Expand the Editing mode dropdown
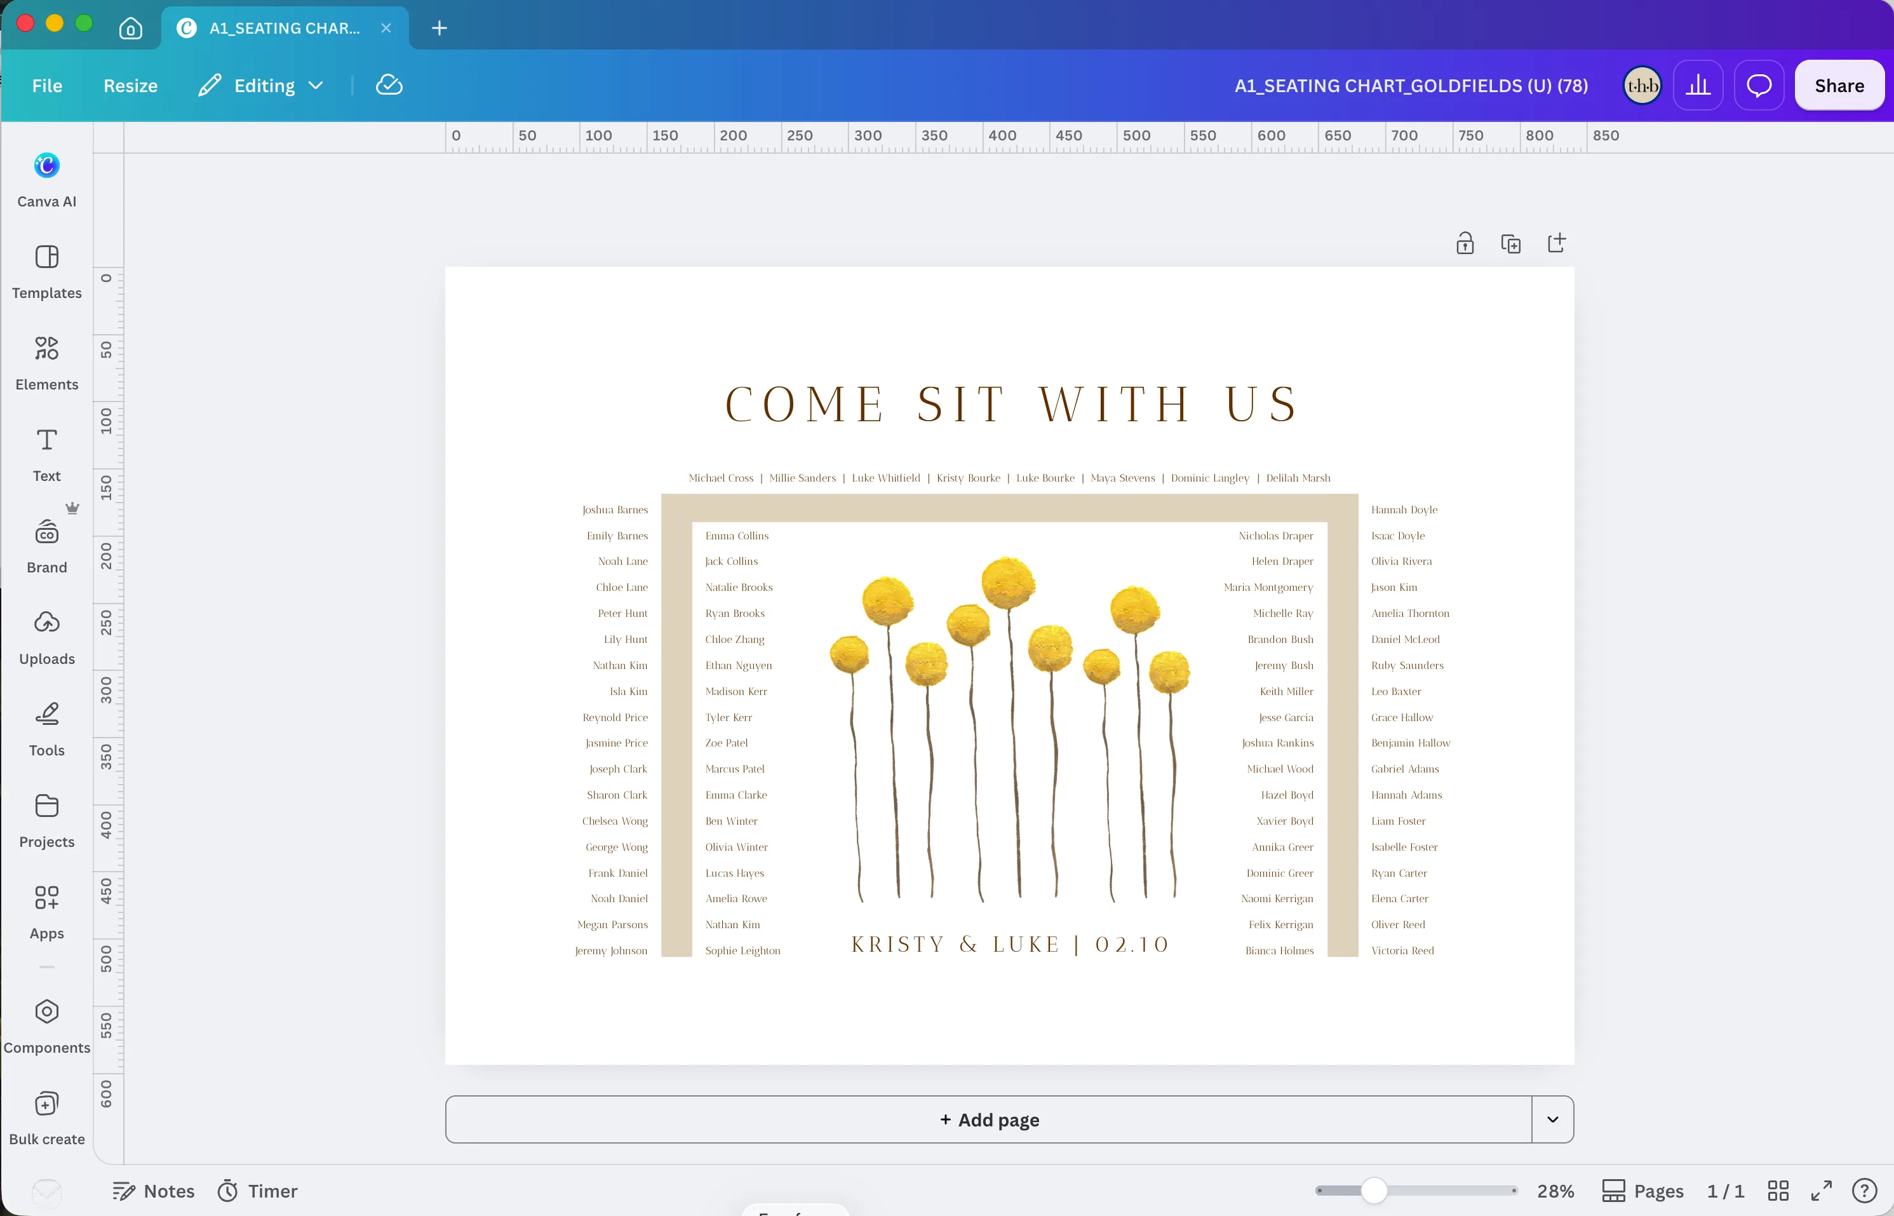1894x1216 pixels. (x=260, y=85)
